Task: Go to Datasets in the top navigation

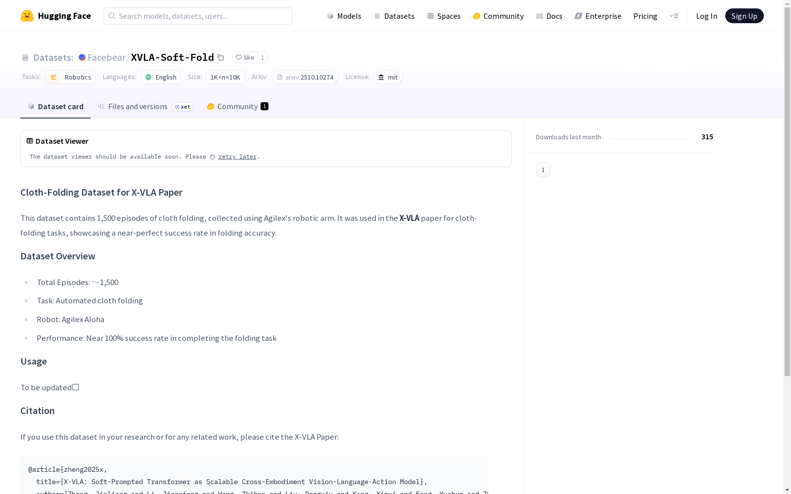Action: coord(394,16)
